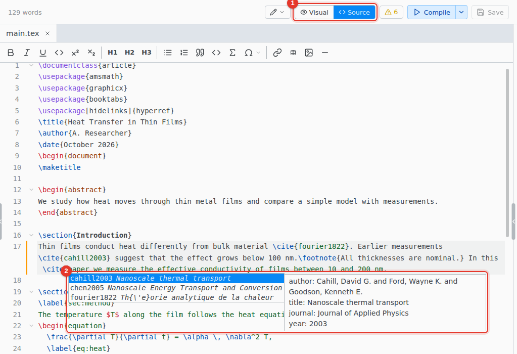Image resolution: width=517 pixels, height=354 pixels.
Task: Click on \title{Heat Transfer in Thin Films}
Action: coord(112,122)
